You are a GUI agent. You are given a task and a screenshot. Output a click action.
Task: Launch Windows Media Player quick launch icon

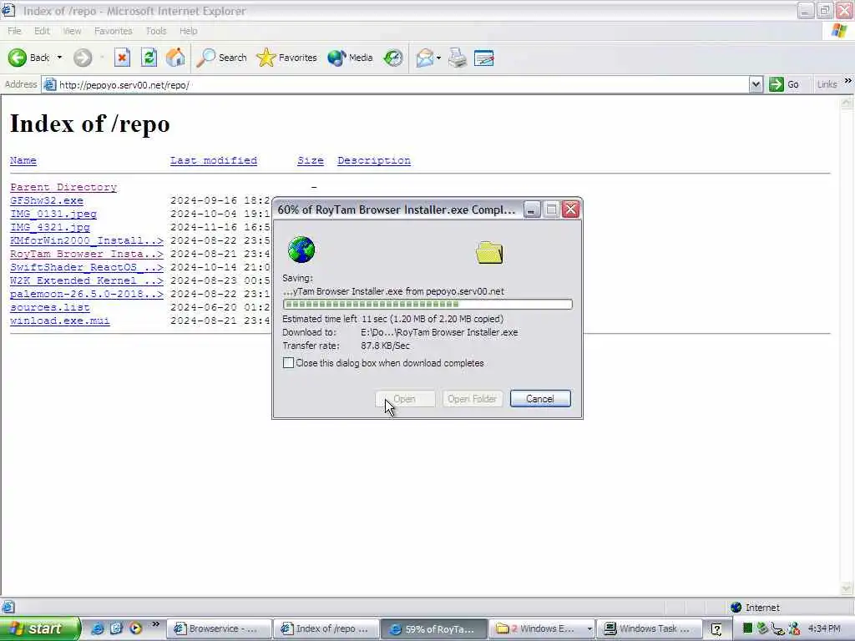tap(135, 628)
